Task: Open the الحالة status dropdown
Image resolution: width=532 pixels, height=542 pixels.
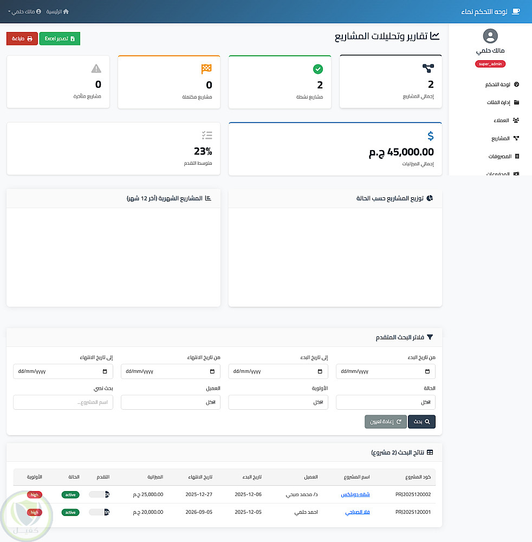Action: 386,402
